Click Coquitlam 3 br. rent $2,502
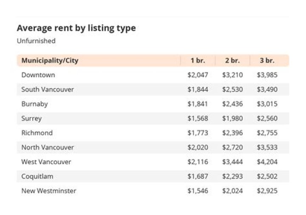This screenshot has width=306, height=215. click(267, 176)
